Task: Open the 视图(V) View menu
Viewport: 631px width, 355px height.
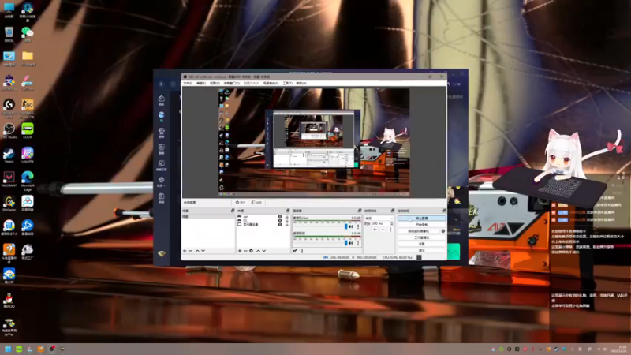Action: tap(215, 84)
